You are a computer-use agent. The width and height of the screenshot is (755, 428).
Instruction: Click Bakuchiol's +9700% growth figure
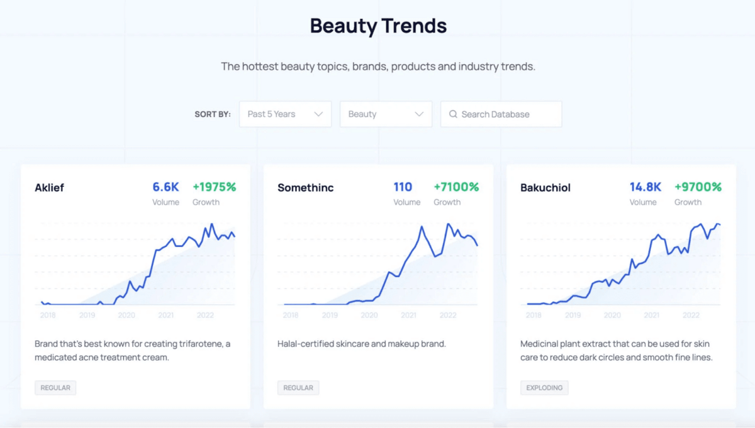point(698,187)
